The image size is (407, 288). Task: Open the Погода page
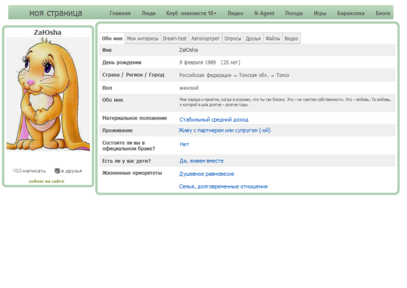[294, 13]
